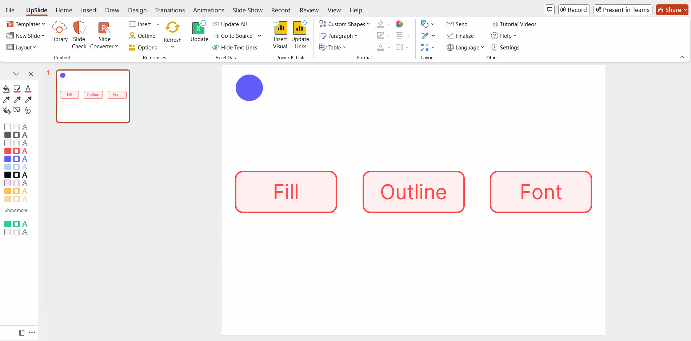
Task: Apply green font color A swatch
Action: (25, 224)
